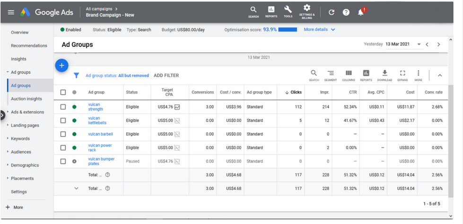Open Insights in sidebar
The width and height of the screenshot is (463, 224).
click(x=18, y=59)
